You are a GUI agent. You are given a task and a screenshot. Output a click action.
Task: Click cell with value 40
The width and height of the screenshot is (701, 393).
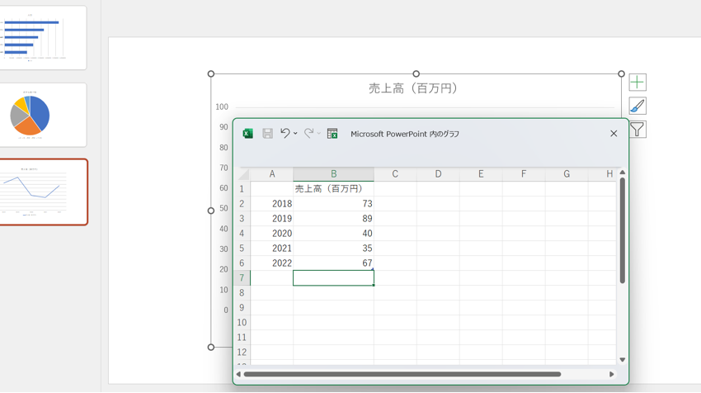[x=333, y=233]
